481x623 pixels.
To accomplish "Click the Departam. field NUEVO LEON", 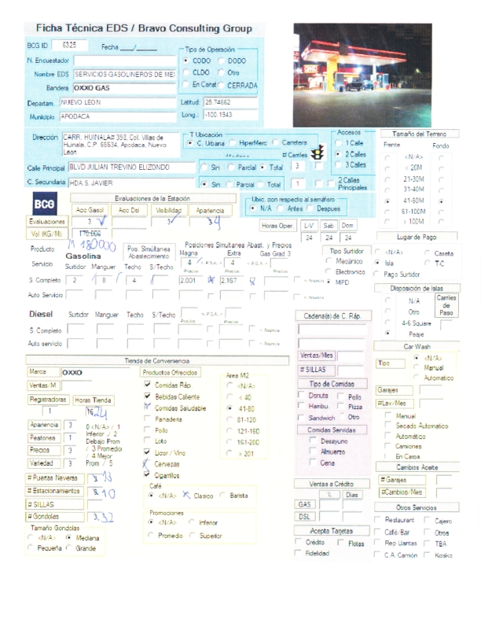I will tap(118, 102).
